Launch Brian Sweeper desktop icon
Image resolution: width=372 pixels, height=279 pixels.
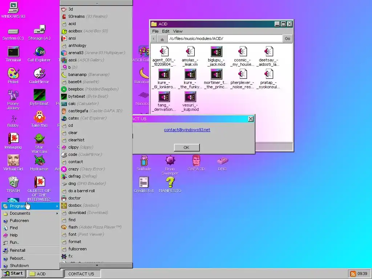coord(170,165)
